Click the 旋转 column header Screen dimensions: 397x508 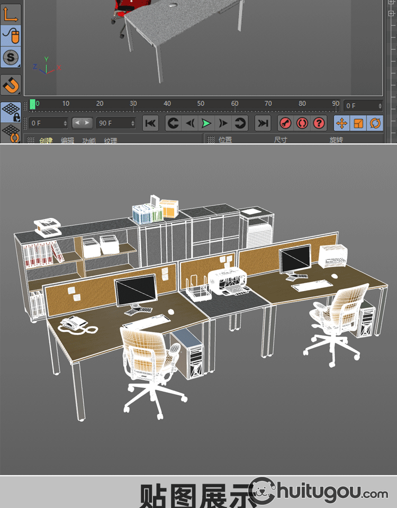pyautogui.click(x=337, y=140)
